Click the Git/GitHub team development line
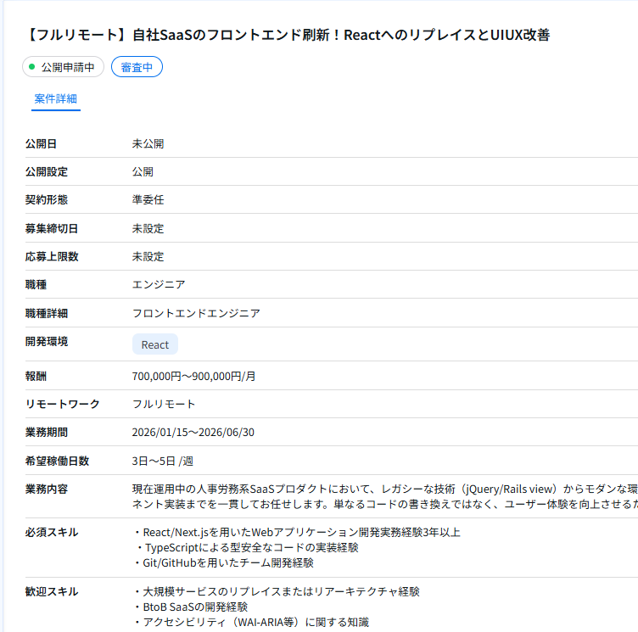638x632 pixels. (224, 562)
